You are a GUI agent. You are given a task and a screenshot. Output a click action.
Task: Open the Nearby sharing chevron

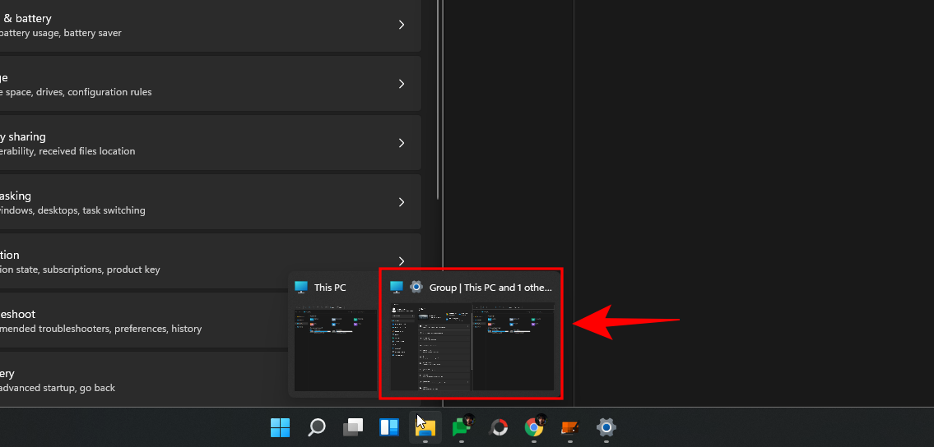click(402, 144)
